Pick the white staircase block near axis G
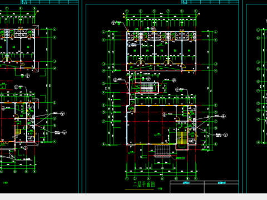267x200 pixels. (x=147, y=88)
